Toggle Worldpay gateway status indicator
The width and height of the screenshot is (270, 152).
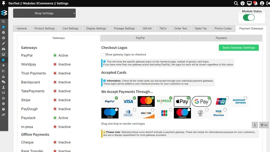pyautogui.click(x=55, y=64)
